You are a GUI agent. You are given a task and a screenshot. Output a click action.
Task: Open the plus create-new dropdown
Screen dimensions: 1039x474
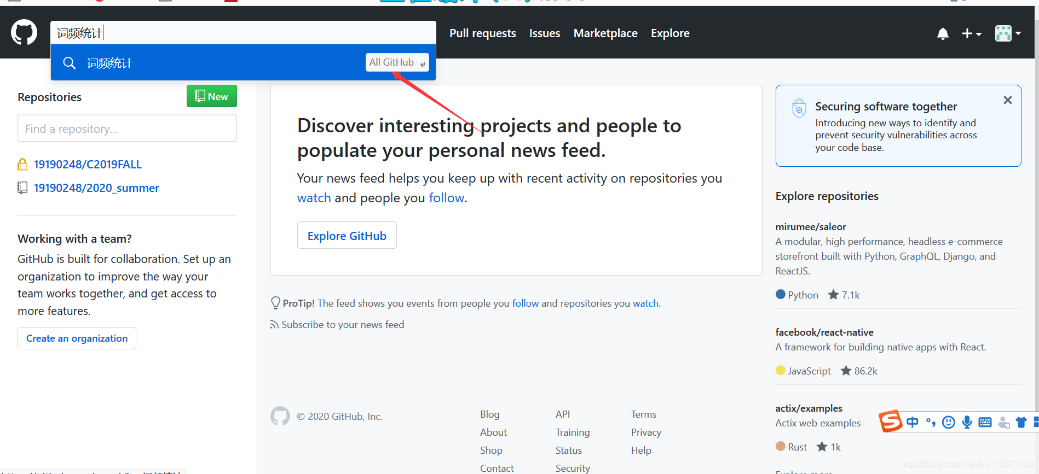click(972, 34)
